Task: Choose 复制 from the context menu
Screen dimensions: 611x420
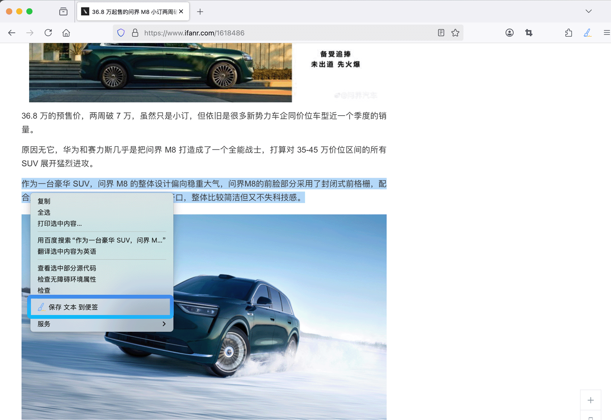Action: [102, 201]
